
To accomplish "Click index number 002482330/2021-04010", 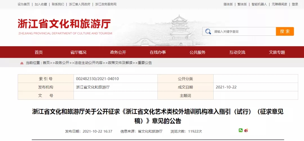I will (x=97, y=79).
